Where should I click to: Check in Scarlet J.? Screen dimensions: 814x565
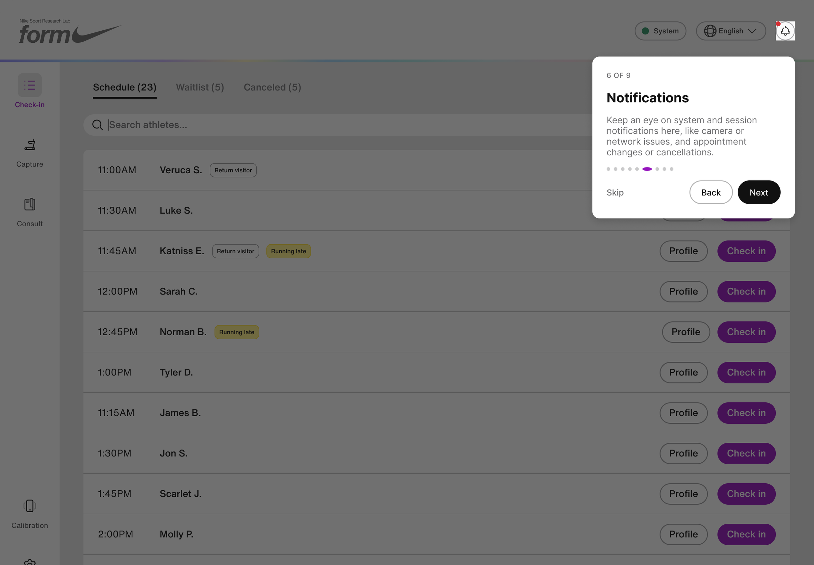pos(746,494)
